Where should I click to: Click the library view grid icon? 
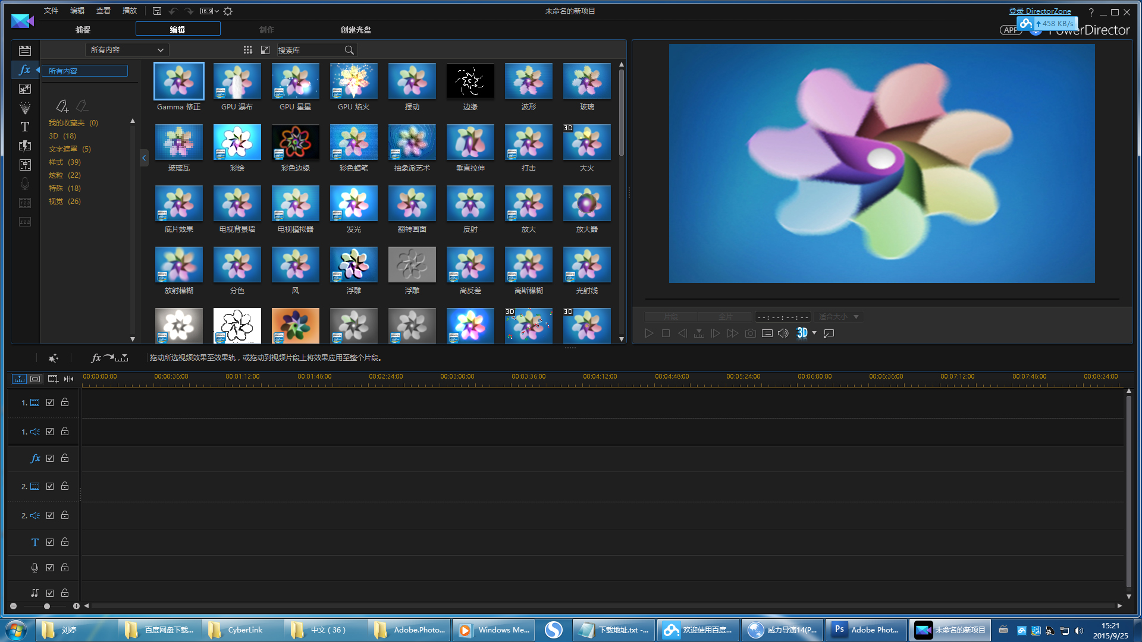point(247,50)
